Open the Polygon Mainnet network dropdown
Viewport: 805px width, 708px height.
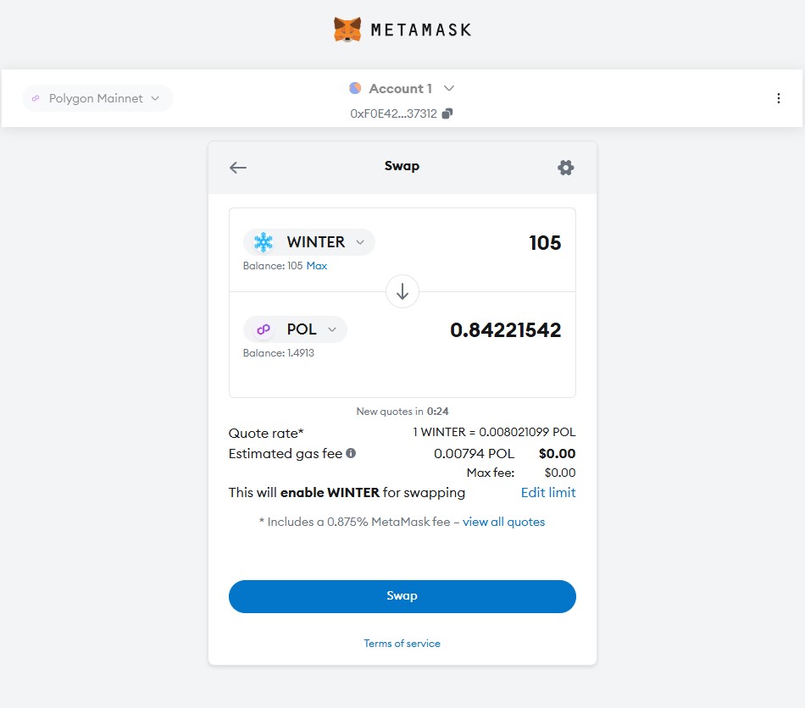point(97,98)
